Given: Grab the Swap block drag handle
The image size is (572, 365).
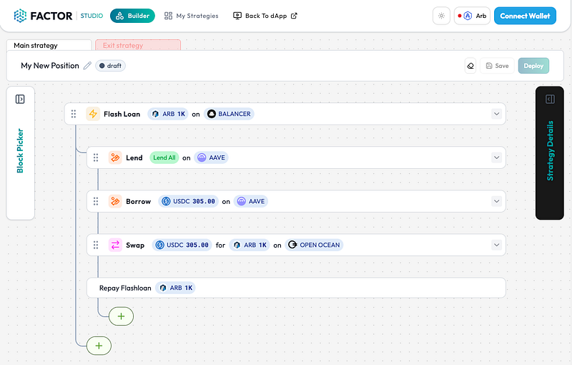Looking at the screenshot, I should click(96, 245).
